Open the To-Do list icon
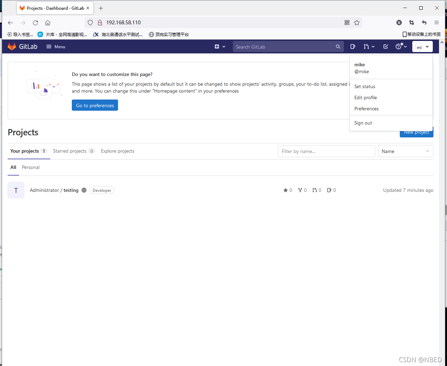The height and width of the screenshot is (366, 447). (x=386, y=46)
